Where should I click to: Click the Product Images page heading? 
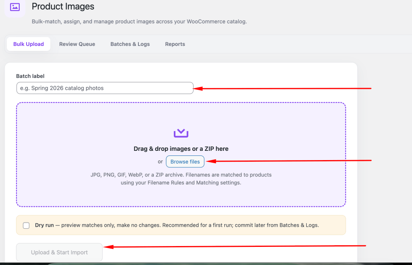pyautogui.click(x=63, y=6)
